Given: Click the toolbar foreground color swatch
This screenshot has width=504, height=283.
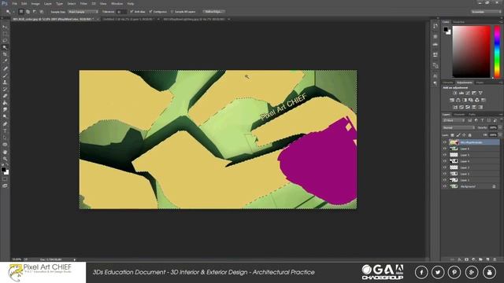Looking at the screenshot, I should coord(3,170).
